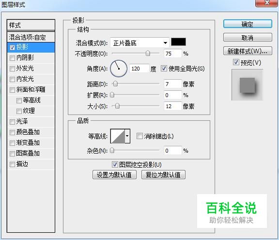Click the 距离 value field 7
The height and width of the screenshot is (240, 279).
coord(172,84)
